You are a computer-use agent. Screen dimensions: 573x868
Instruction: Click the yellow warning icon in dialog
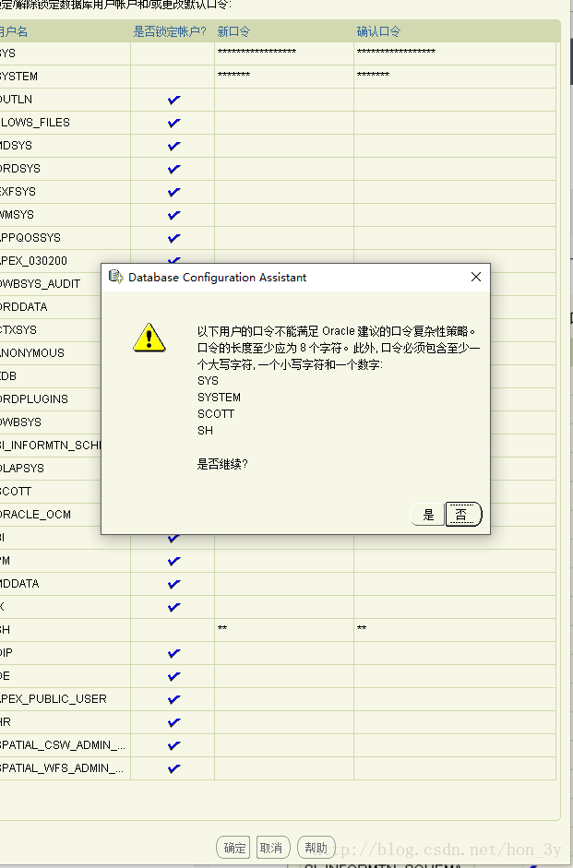click(x=149, y=338)
